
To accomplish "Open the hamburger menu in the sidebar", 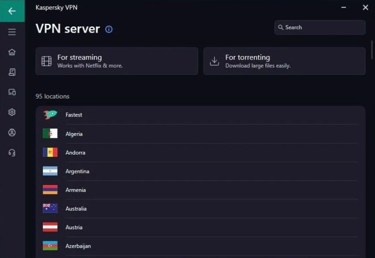I will click(12, 32).
